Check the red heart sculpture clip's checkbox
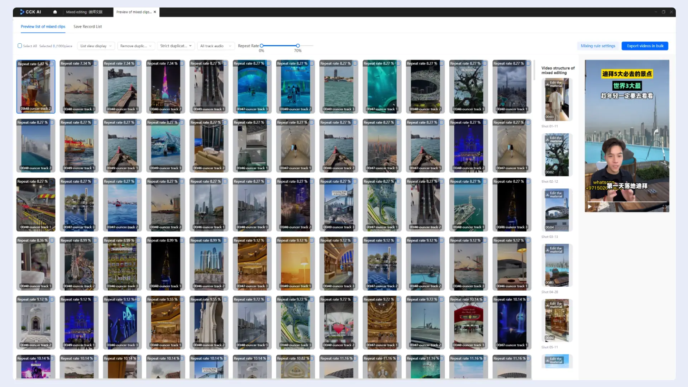The image size is (688, 387). pyautogui.click(x=355, y=300)
